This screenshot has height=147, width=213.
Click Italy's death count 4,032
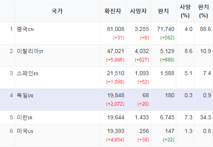click(142, 51)
